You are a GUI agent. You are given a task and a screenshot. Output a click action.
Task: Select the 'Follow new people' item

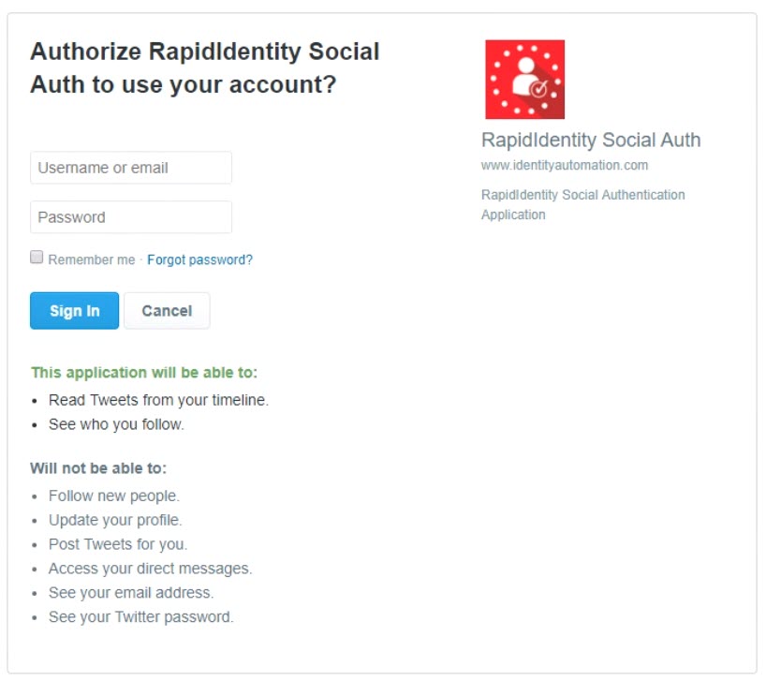pos(114,496)
